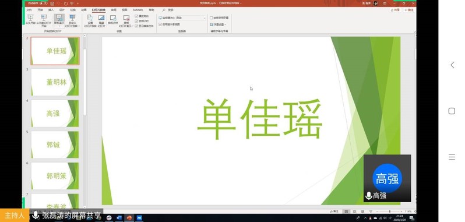Toggle the Use Presenter View checkbox
The width and height of the screenshot is (465, 222).
coord(160,24)
